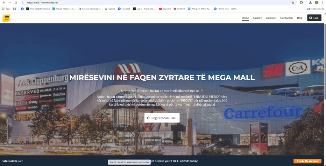
Task: Click the black Call button
Action: tap(314, 18)
